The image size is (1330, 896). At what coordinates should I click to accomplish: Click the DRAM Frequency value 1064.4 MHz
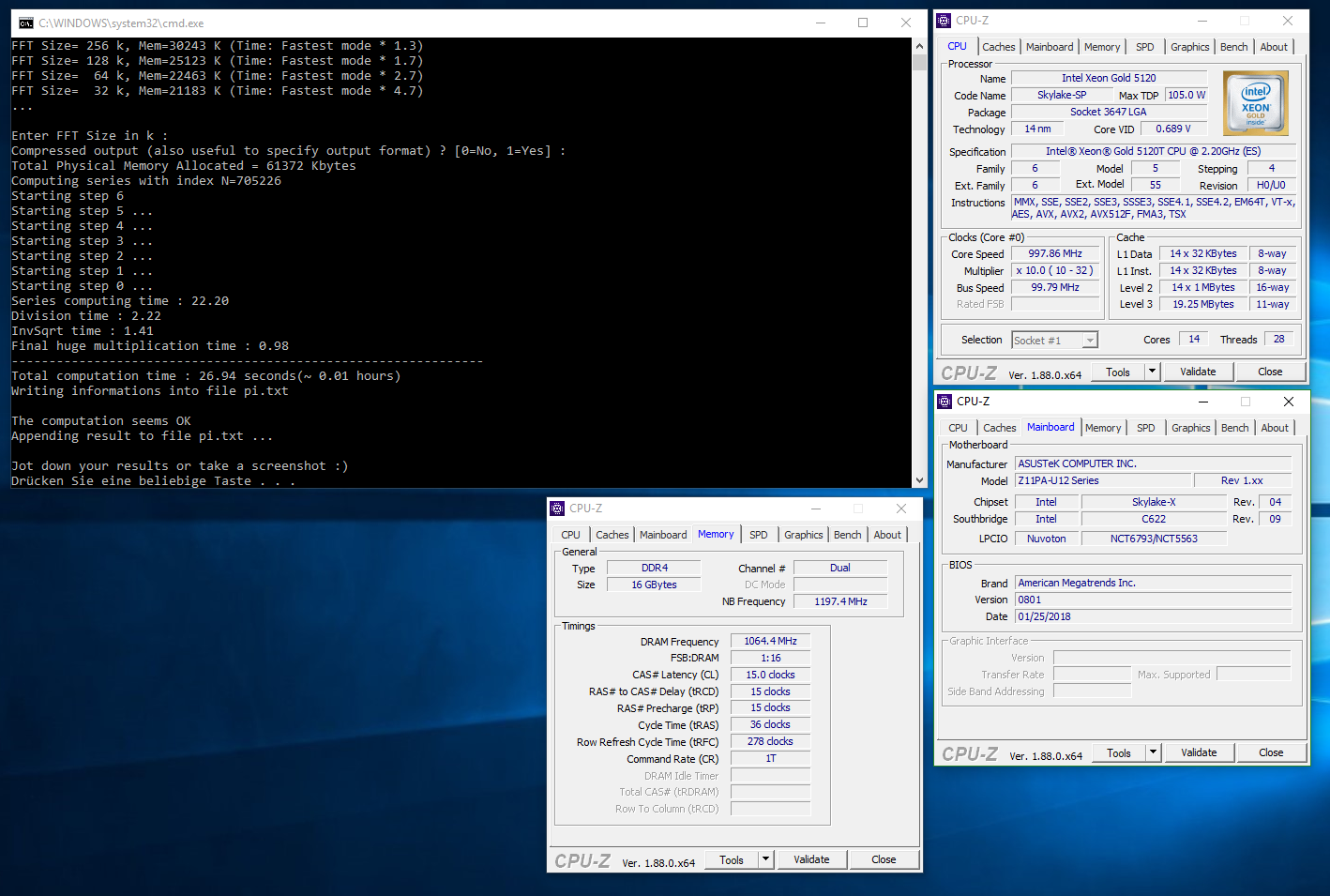770,641
